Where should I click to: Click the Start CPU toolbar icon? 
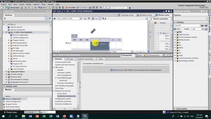(x=93, y=8)
